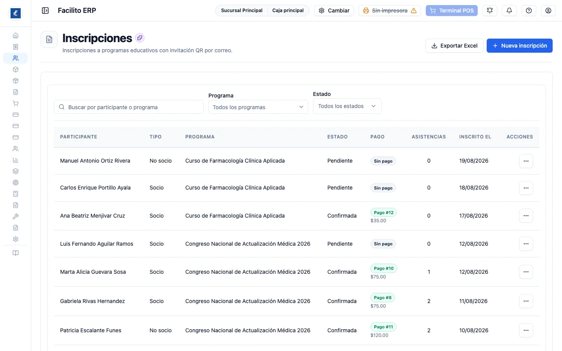
Task: Open the dollar receipt icon in sidebar
Action: pos(16,47)
